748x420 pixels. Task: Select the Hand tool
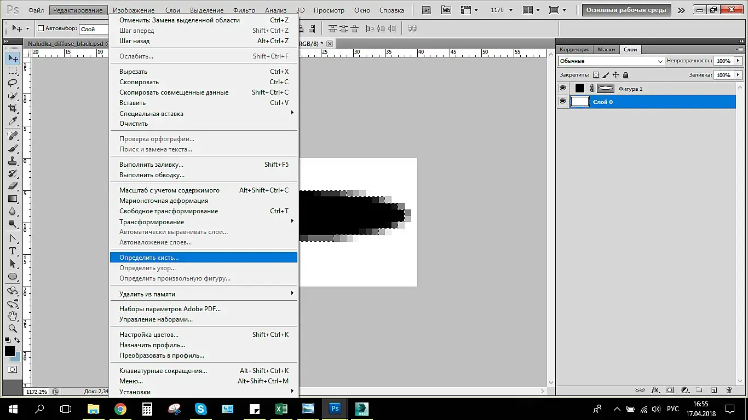pos(13,316)
